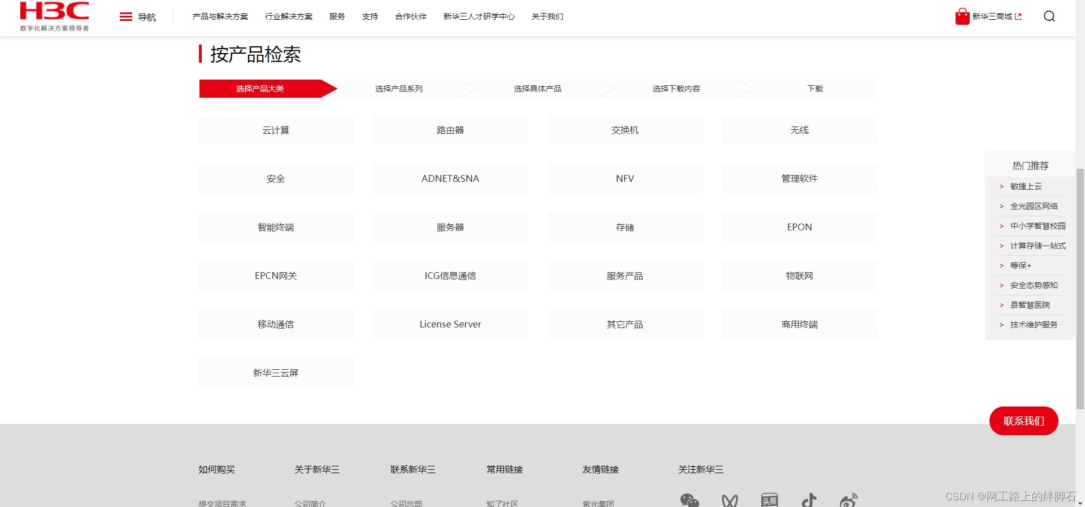1085x507 pixels.
Task: Open 技术维护服务 recommendation
Action: point(1034,325)
